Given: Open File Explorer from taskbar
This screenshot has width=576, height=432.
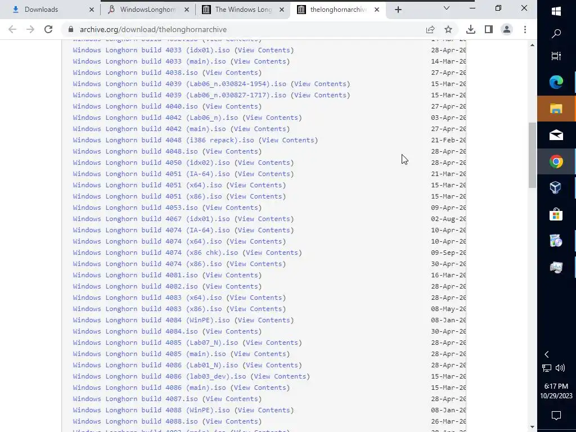Looking at the screenshot, I should (x=556, y=109).
